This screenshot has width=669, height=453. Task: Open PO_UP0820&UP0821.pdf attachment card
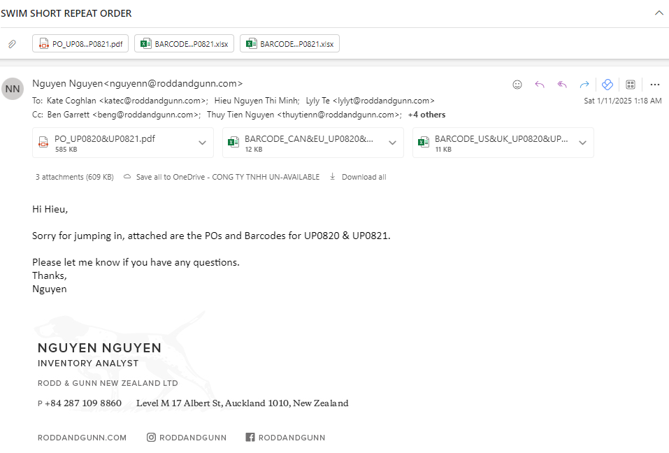pyautogui.click(x=123, y=143)
